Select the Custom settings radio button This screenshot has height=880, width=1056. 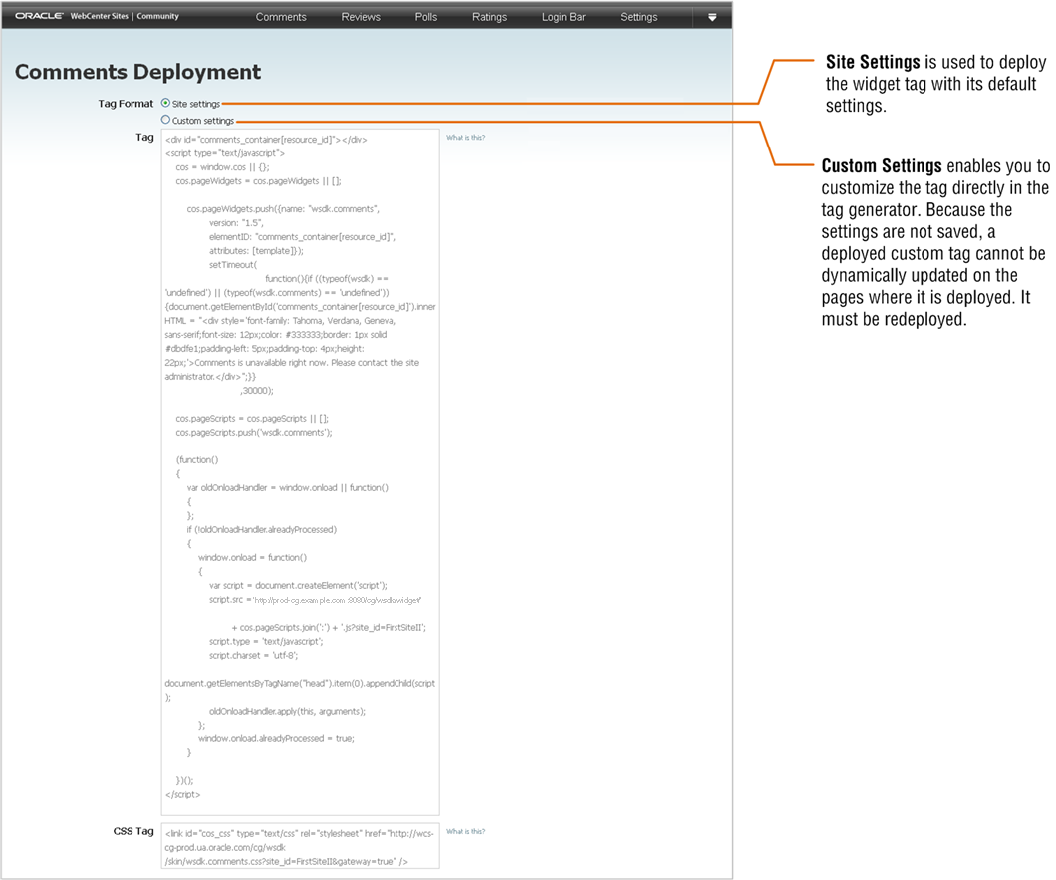165,120
